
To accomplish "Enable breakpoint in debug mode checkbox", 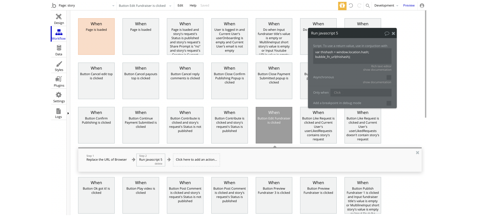I will click(x=389, y=103).
